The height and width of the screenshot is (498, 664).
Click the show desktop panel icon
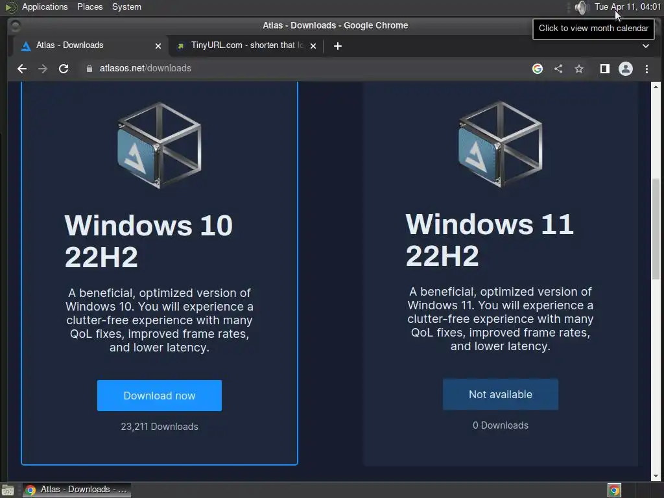click(8, 490)
